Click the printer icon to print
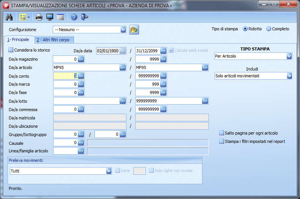 click(x=39, y=17)
